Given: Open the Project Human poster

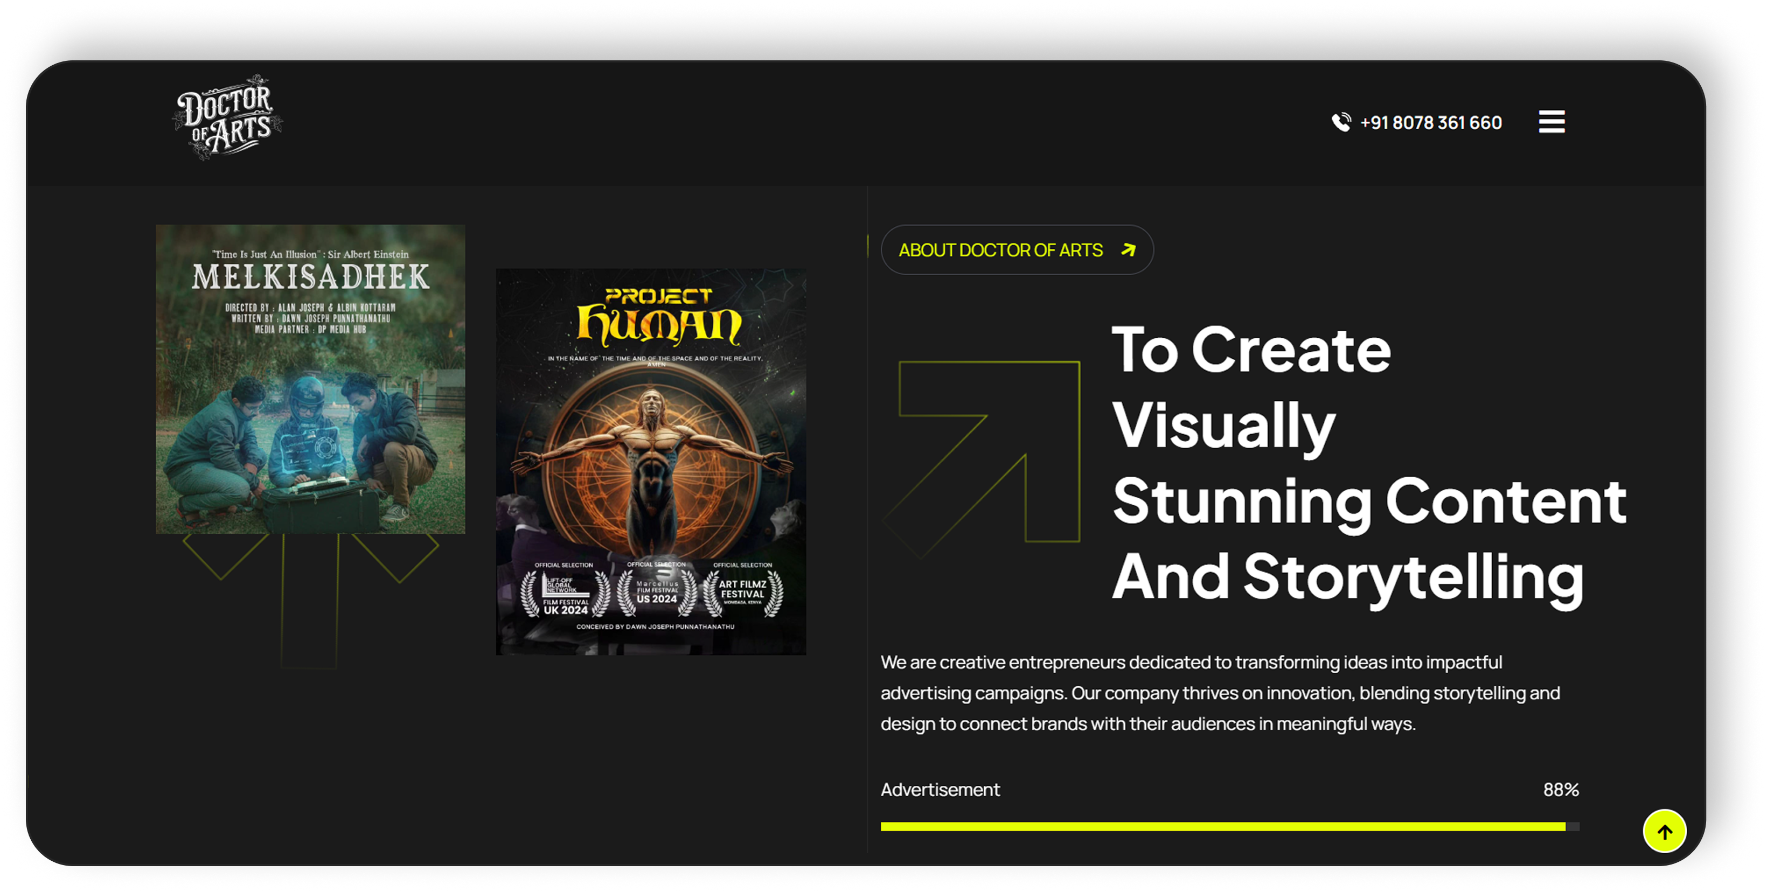Looking at the screenshot, I should tap(651, 462).
